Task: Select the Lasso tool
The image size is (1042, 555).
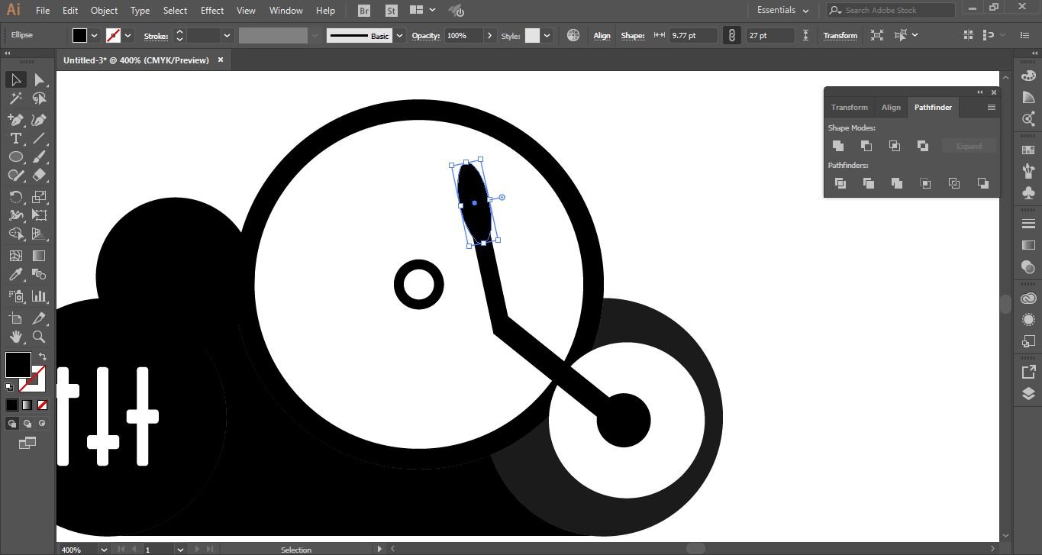Action: [x=39, y=98]
